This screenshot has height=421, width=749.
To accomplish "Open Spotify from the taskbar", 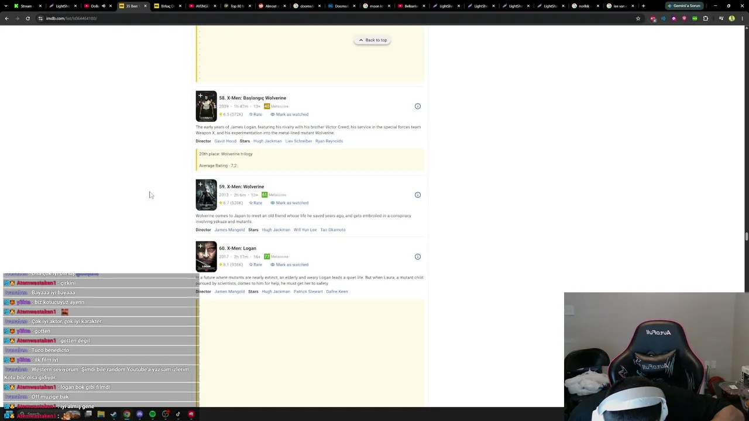I will [152, 415].
